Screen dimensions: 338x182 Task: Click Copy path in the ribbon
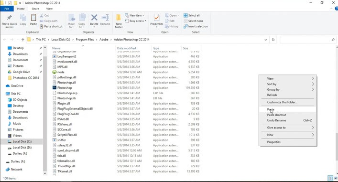coord(49,21)
